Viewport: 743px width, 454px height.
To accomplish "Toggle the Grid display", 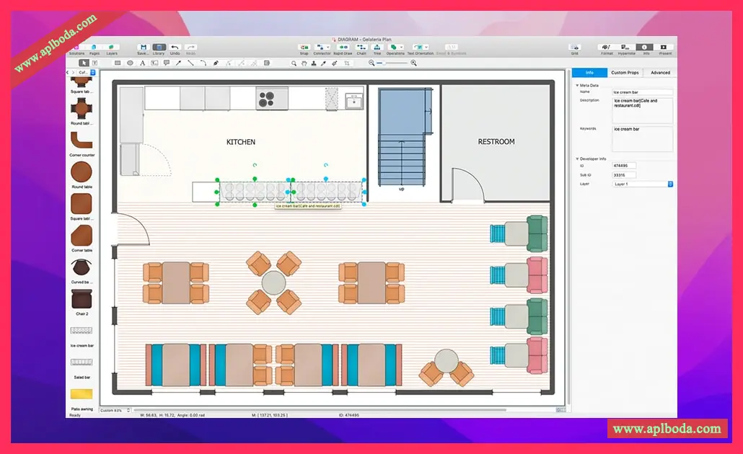I will pyautogui.click(x=574, y=47).
